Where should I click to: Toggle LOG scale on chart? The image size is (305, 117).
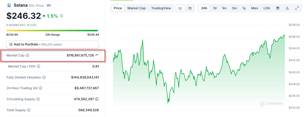tap(267, 8)
